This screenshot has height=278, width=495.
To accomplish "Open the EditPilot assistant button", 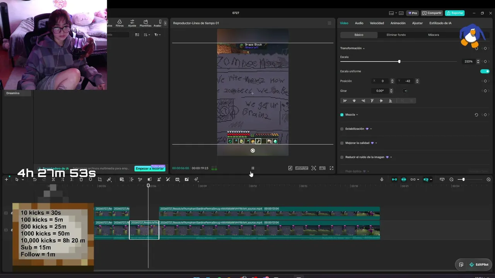I will pos(478,265).
